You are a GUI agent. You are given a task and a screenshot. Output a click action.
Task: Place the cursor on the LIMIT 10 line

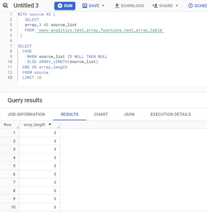32,78
